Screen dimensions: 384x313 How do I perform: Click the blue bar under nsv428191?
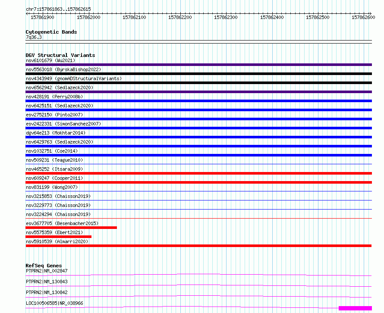pos(198,101)
